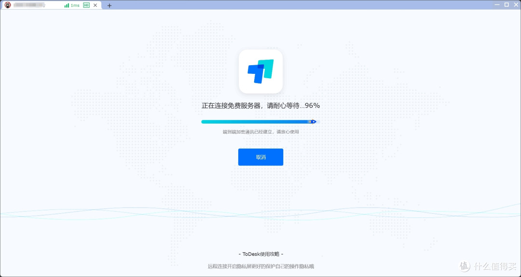Click the ToDesk logo icon
The width and height of the screenshot is (521, 277).
tap(261, 71)
